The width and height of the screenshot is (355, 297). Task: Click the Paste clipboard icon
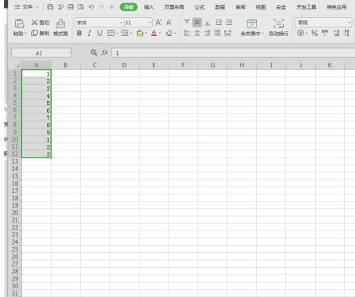(20, 24)
